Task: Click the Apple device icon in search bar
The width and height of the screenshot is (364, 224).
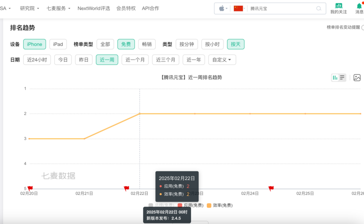Action: (222, 8)
